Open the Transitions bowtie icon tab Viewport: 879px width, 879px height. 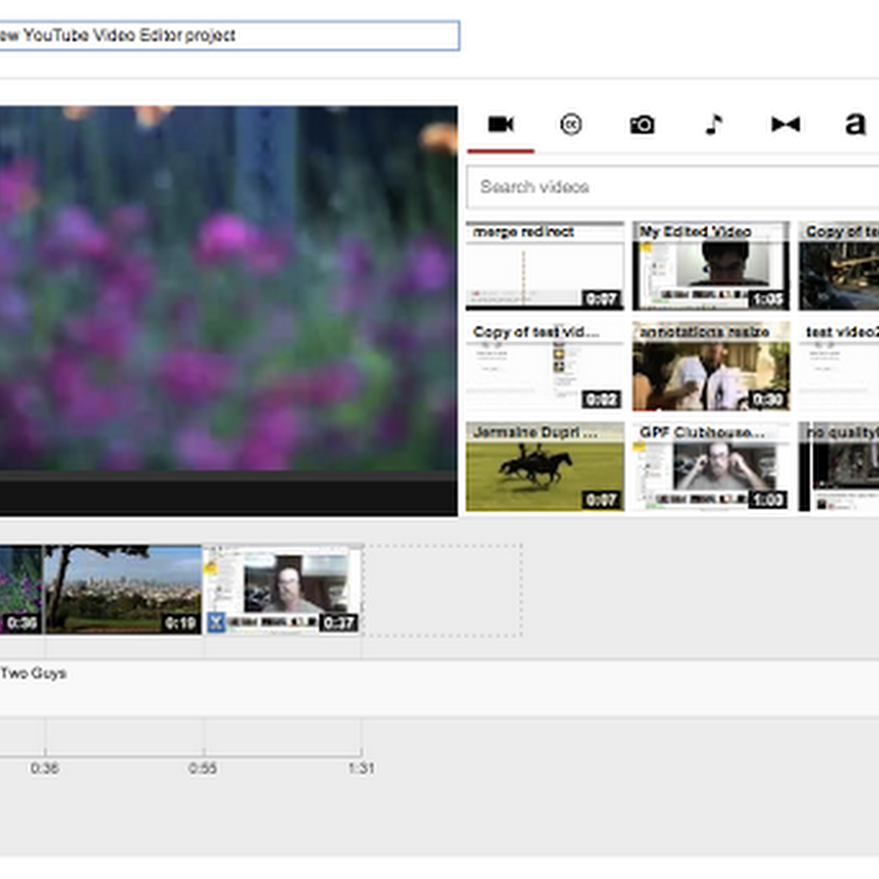click(x=785, y=125)
